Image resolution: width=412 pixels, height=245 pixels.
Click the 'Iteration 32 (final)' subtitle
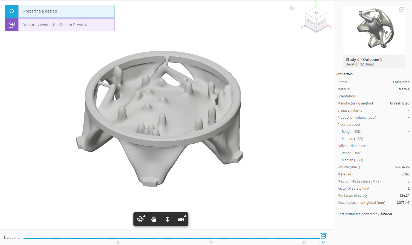click(360, 64)
